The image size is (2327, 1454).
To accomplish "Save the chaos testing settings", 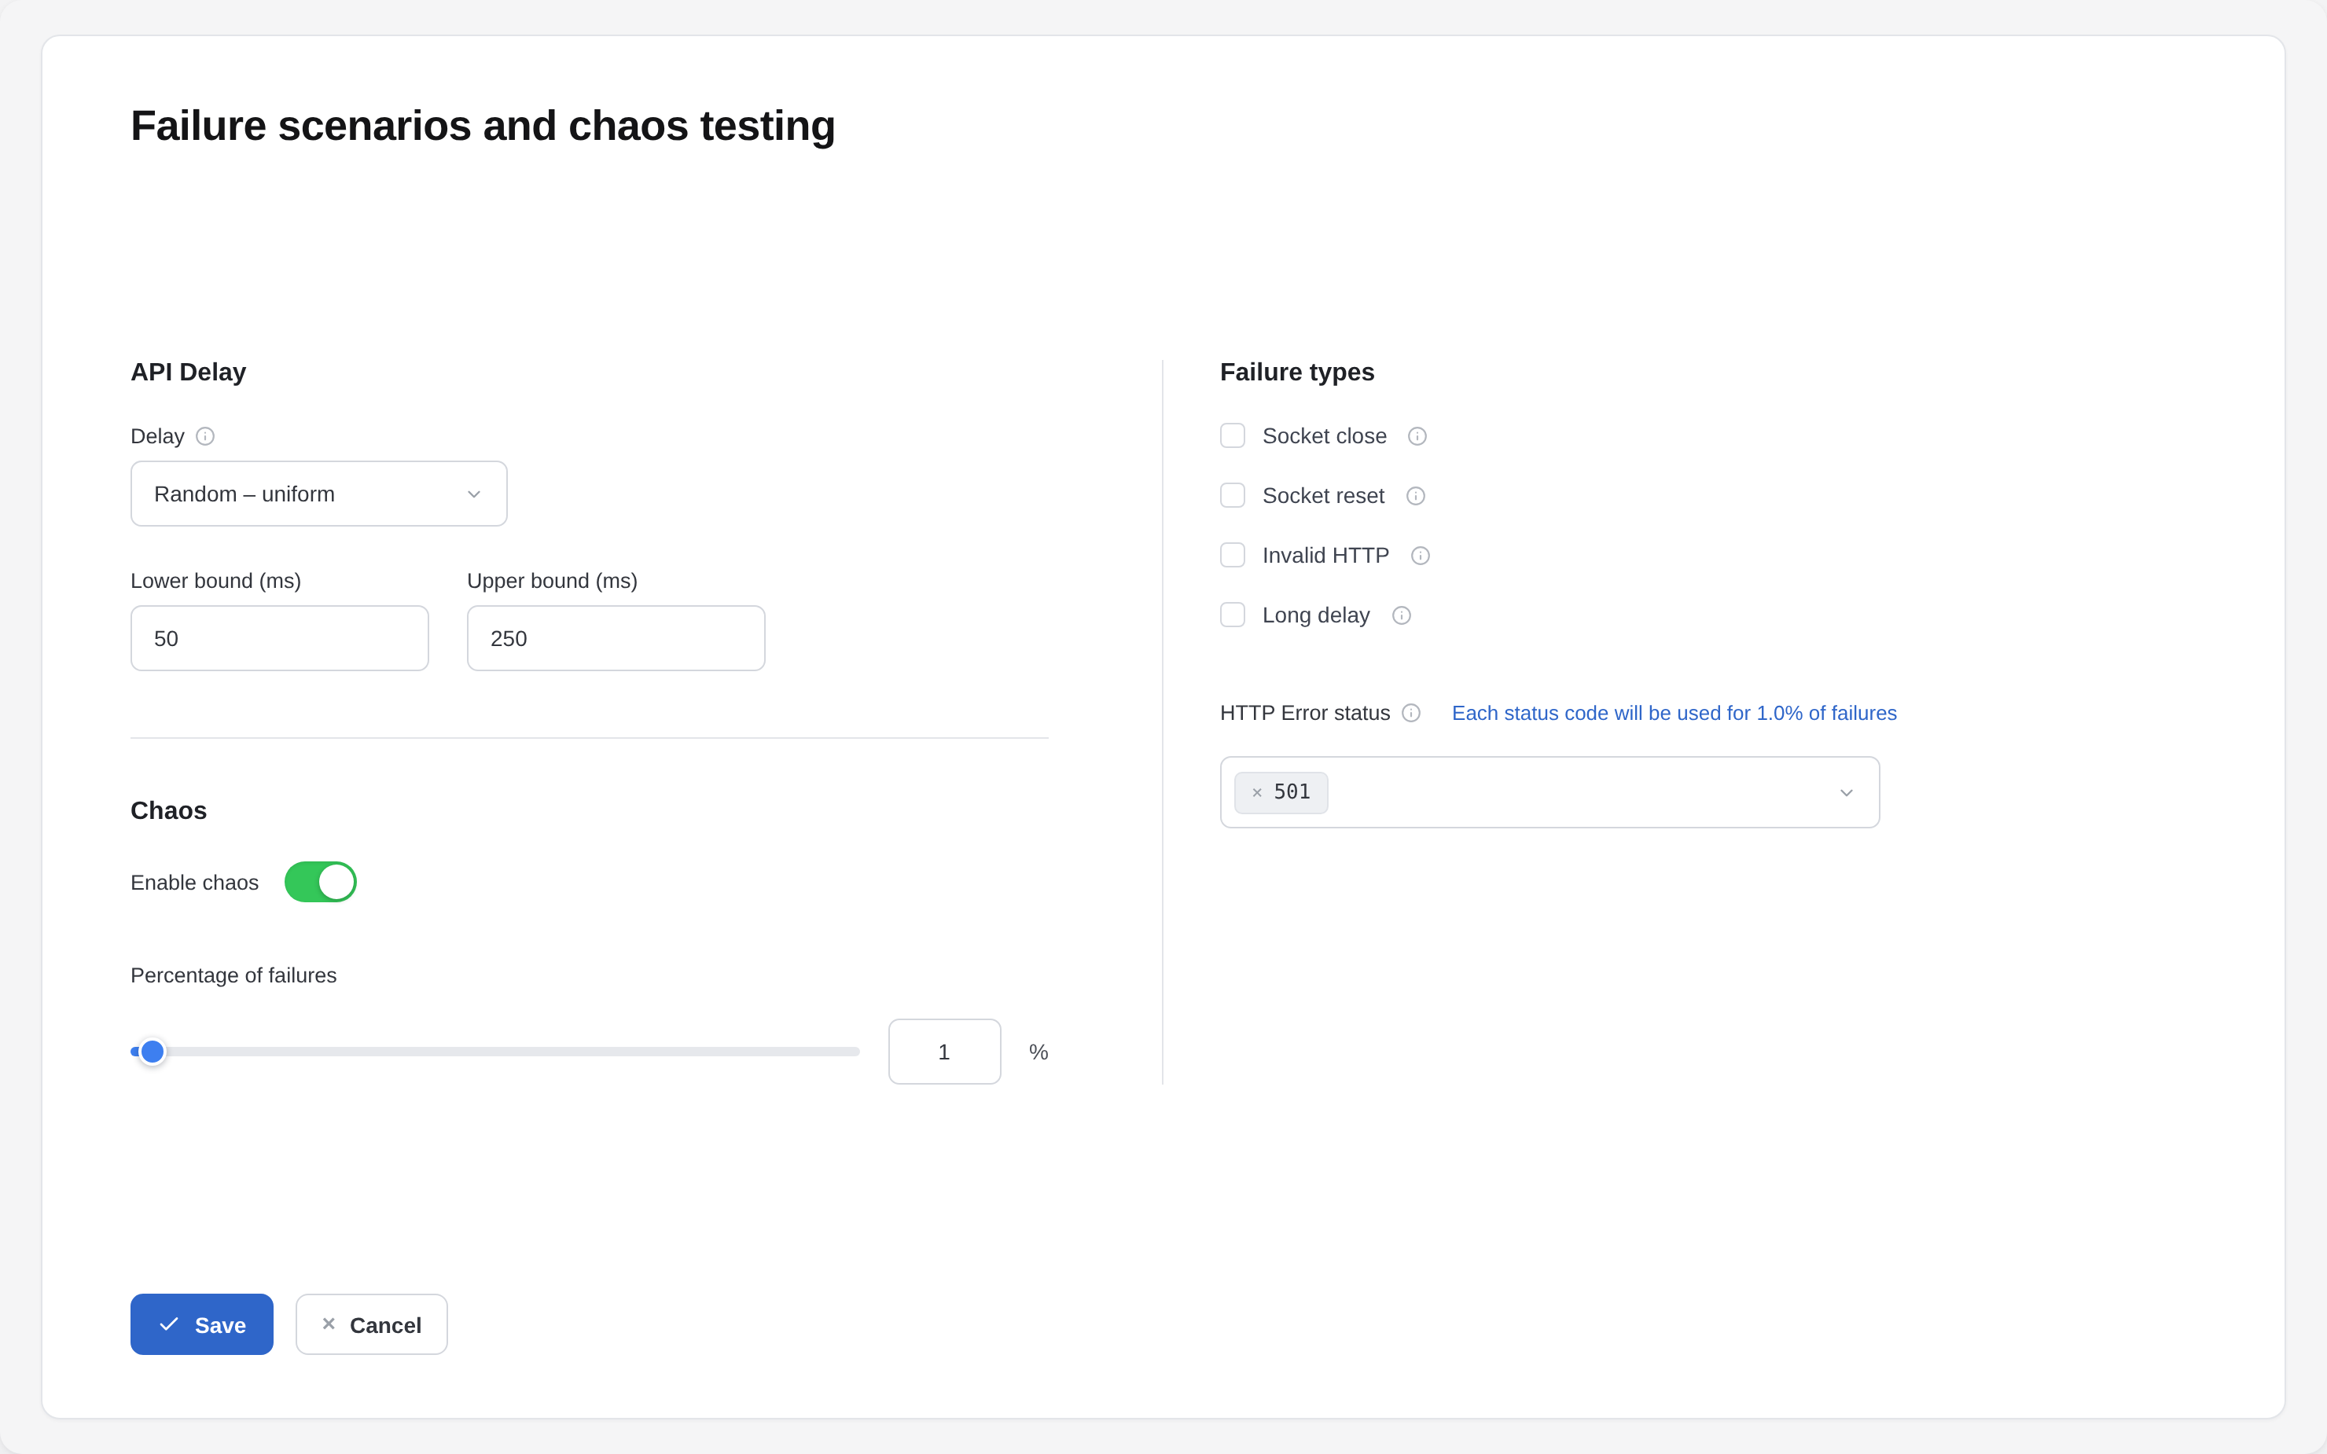I will pos(202,1324).
